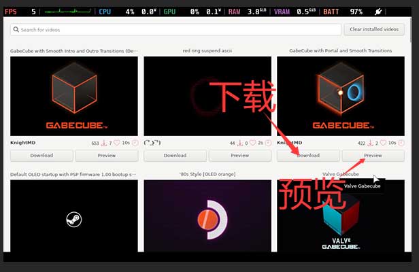Download the red ring suspend ascii video

click(x=175, y=156)
